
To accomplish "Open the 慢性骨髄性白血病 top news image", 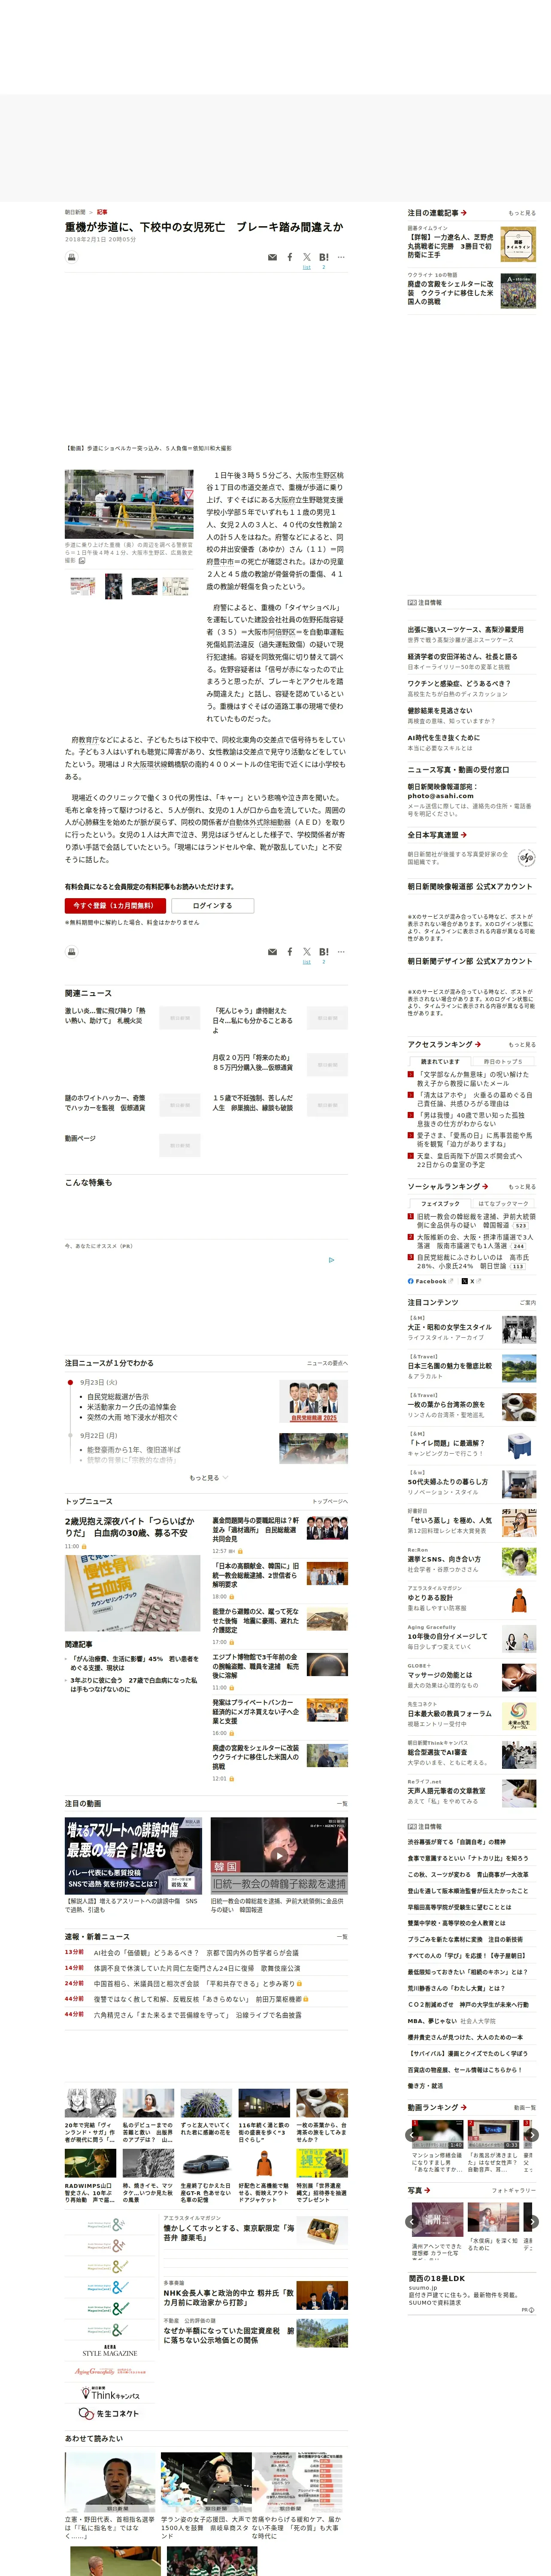I will click(x=133, y=1592).
